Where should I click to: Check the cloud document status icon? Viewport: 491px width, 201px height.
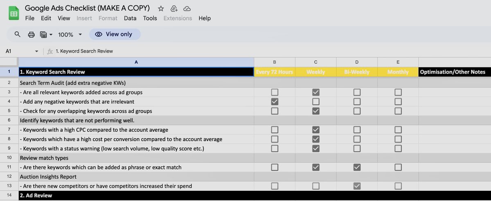pos(187,8)
